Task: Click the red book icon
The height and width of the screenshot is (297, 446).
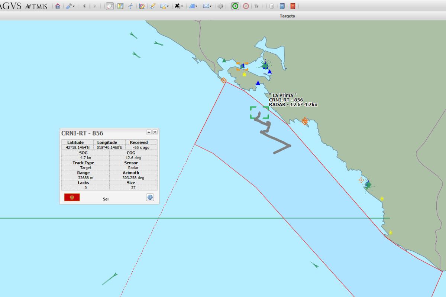Action: tap(293, 6)
